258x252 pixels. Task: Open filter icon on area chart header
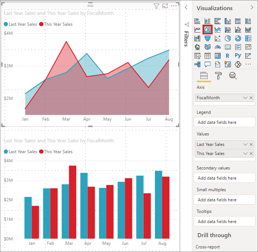156,6
